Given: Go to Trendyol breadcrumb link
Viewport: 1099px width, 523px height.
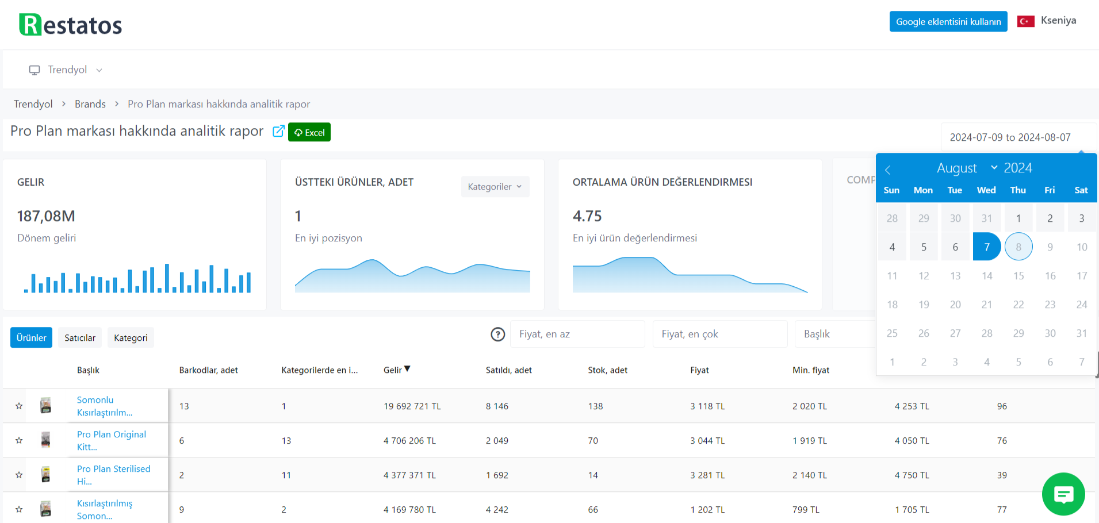Looking at the screenshot, I should tap(33, 104).
